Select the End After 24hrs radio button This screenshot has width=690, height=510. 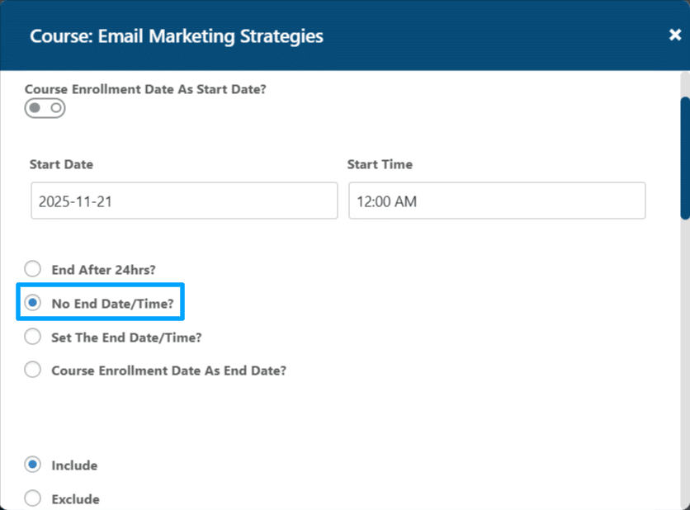[x=32, y=269]
